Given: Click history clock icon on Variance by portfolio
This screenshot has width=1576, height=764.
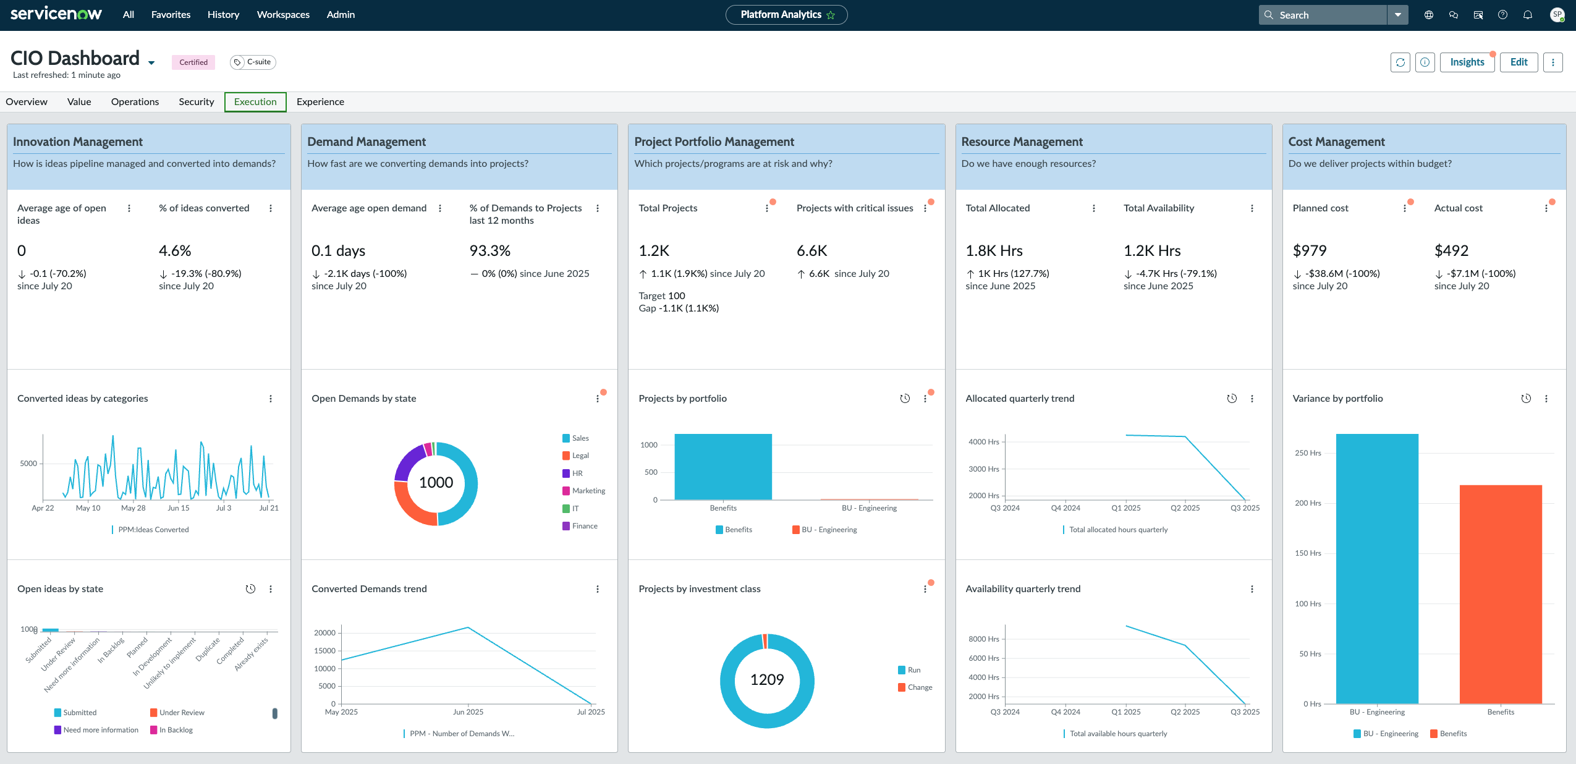Looking at the screenshot, I should pyautogui.click(x=1525, y=399).
